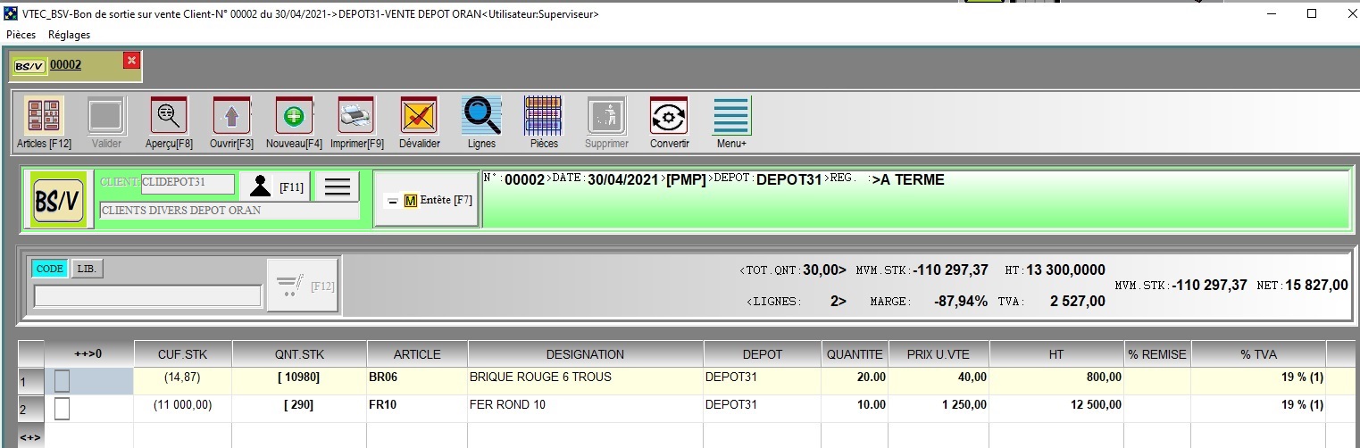Switch search mode to CODE

pyautogui.click(x=49, y=269)
